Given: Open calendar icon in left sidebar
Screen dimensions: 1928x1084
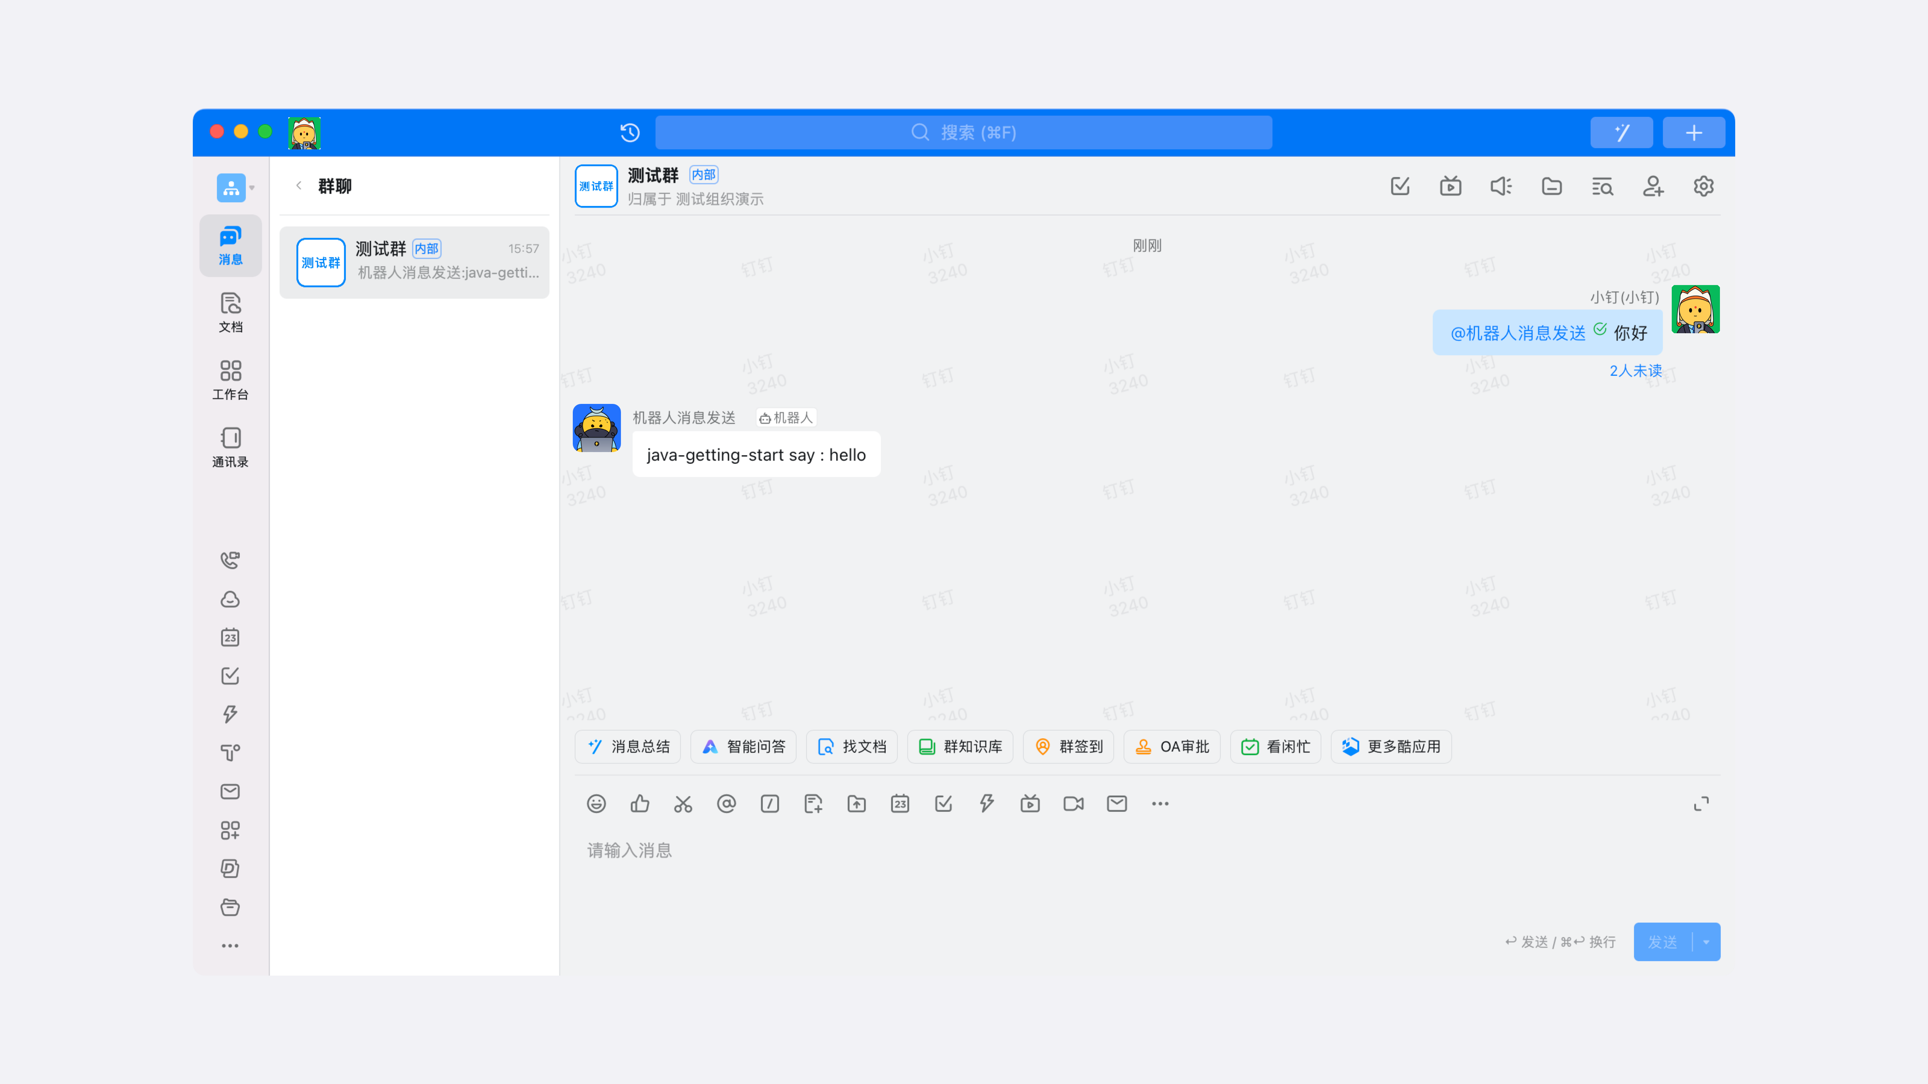Looking at the screenshot, I should click(x=230, y=638).
